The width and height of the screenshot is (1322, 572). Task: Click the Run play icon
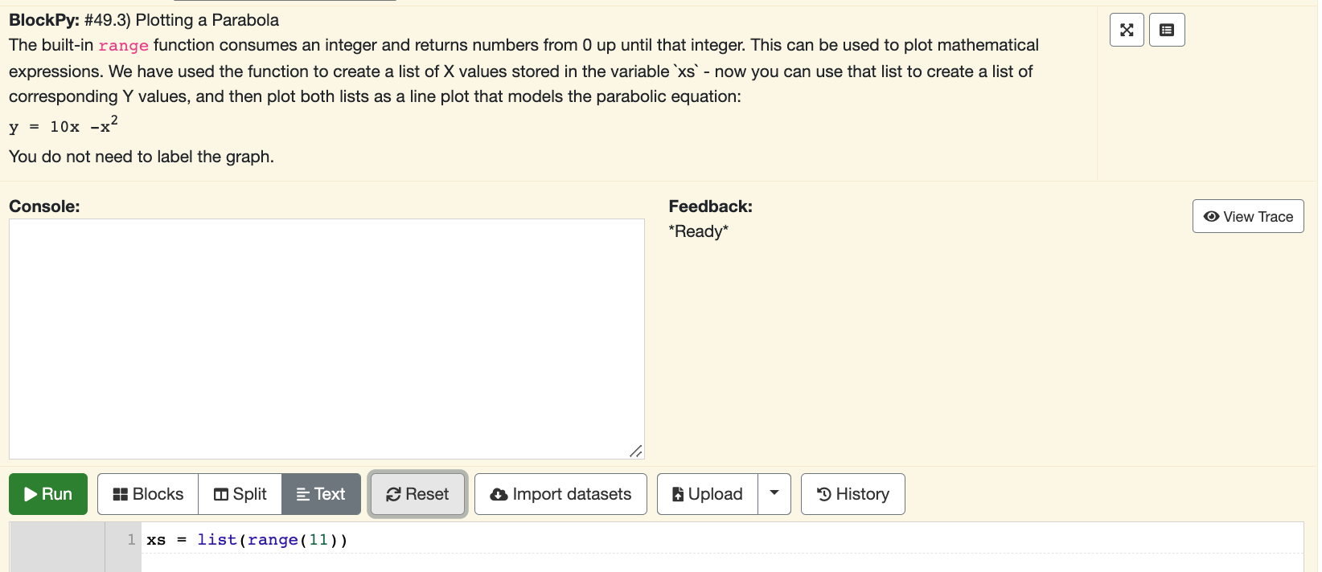point(31,494)
